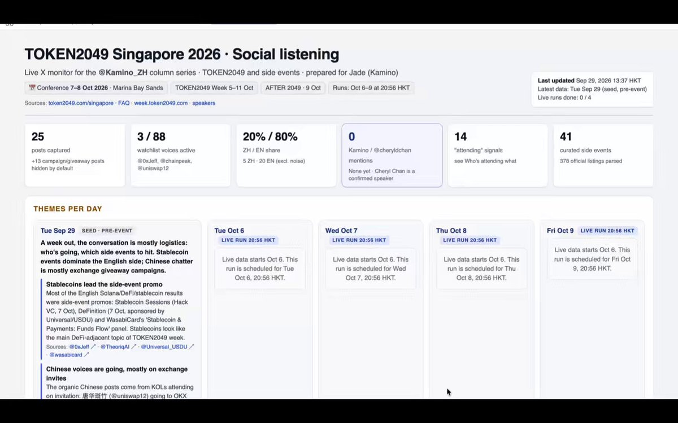This screenshot has height=423, width=678.
Task: Select the 41 curated side events card
Action: [603, 155]
